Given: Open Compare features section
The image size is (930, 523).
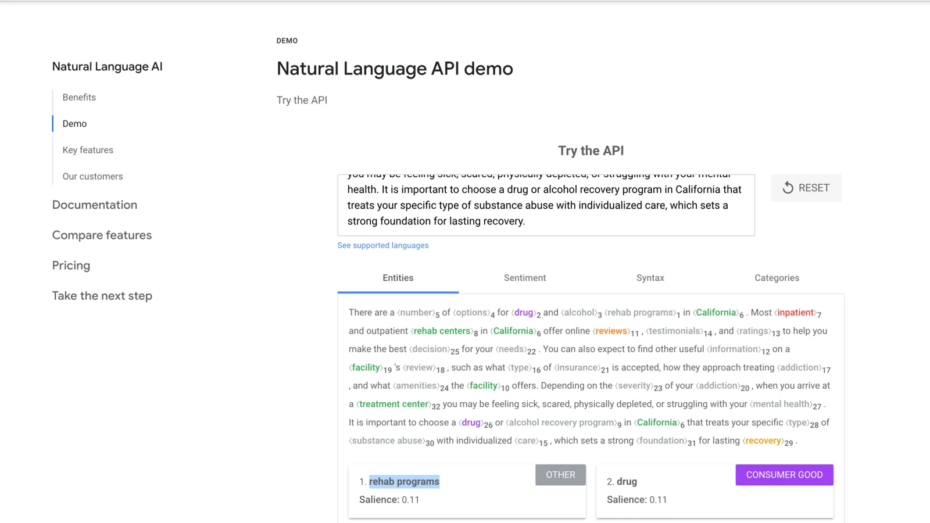Looking at the screenshot, I should click(102, 235).
